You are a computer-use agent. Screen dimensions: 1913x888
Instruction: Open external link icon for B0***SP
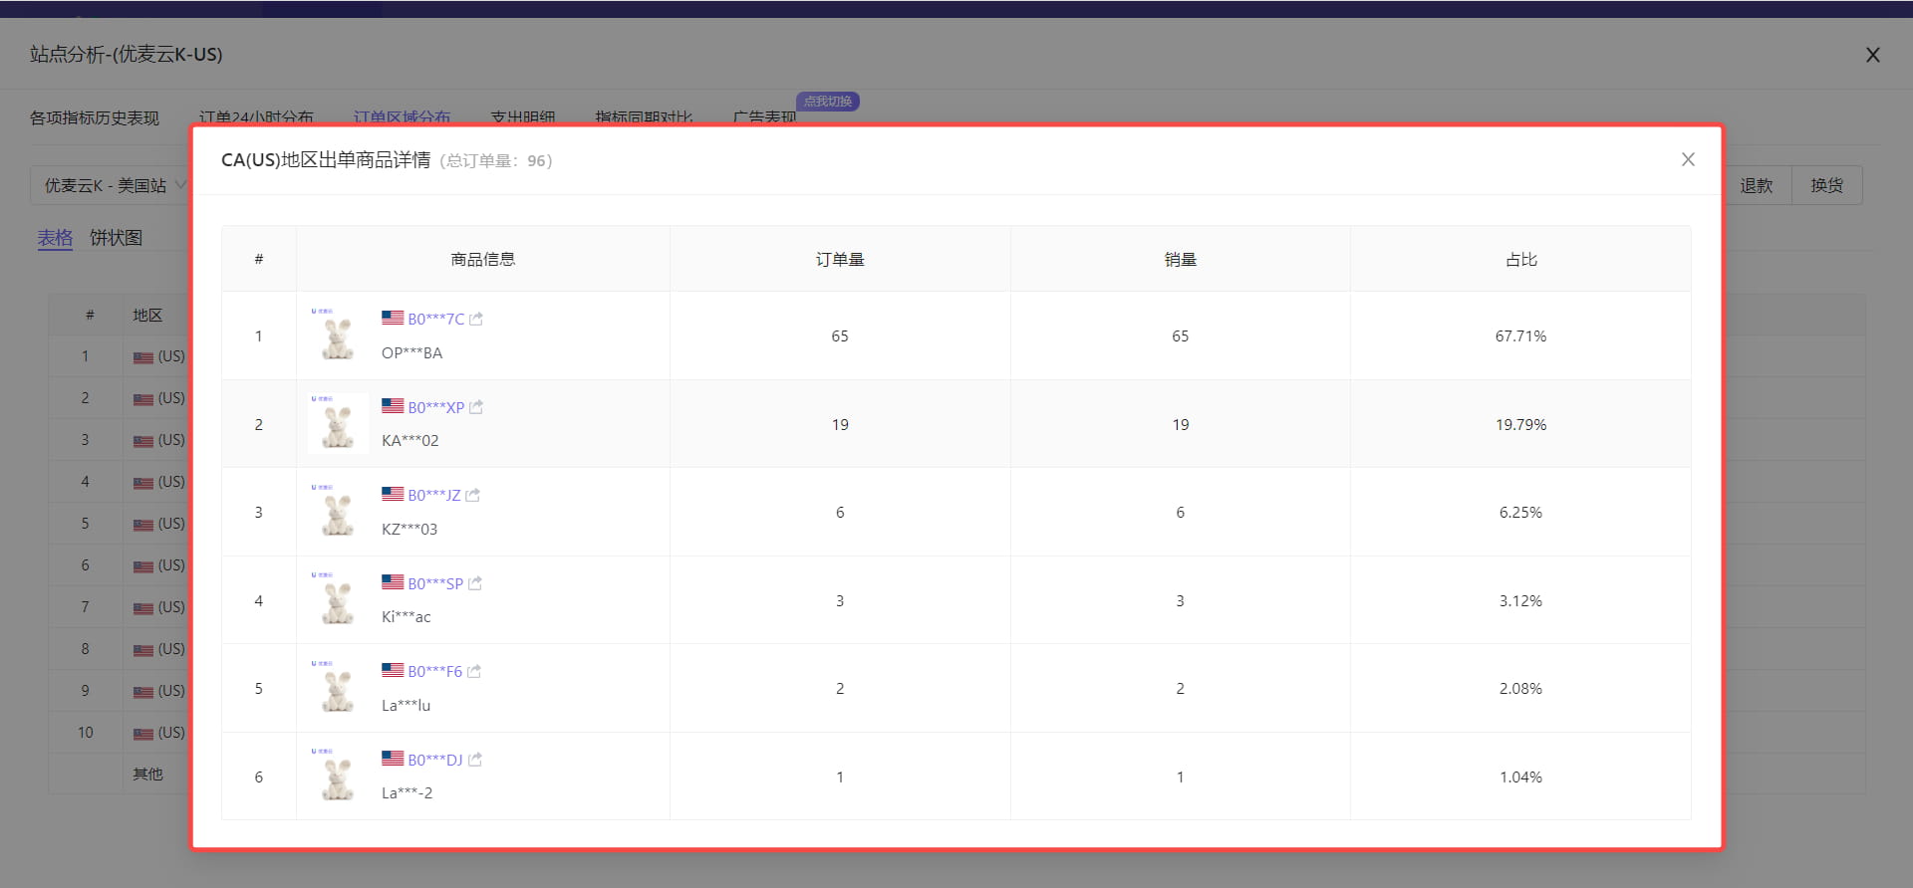(475, 583)
